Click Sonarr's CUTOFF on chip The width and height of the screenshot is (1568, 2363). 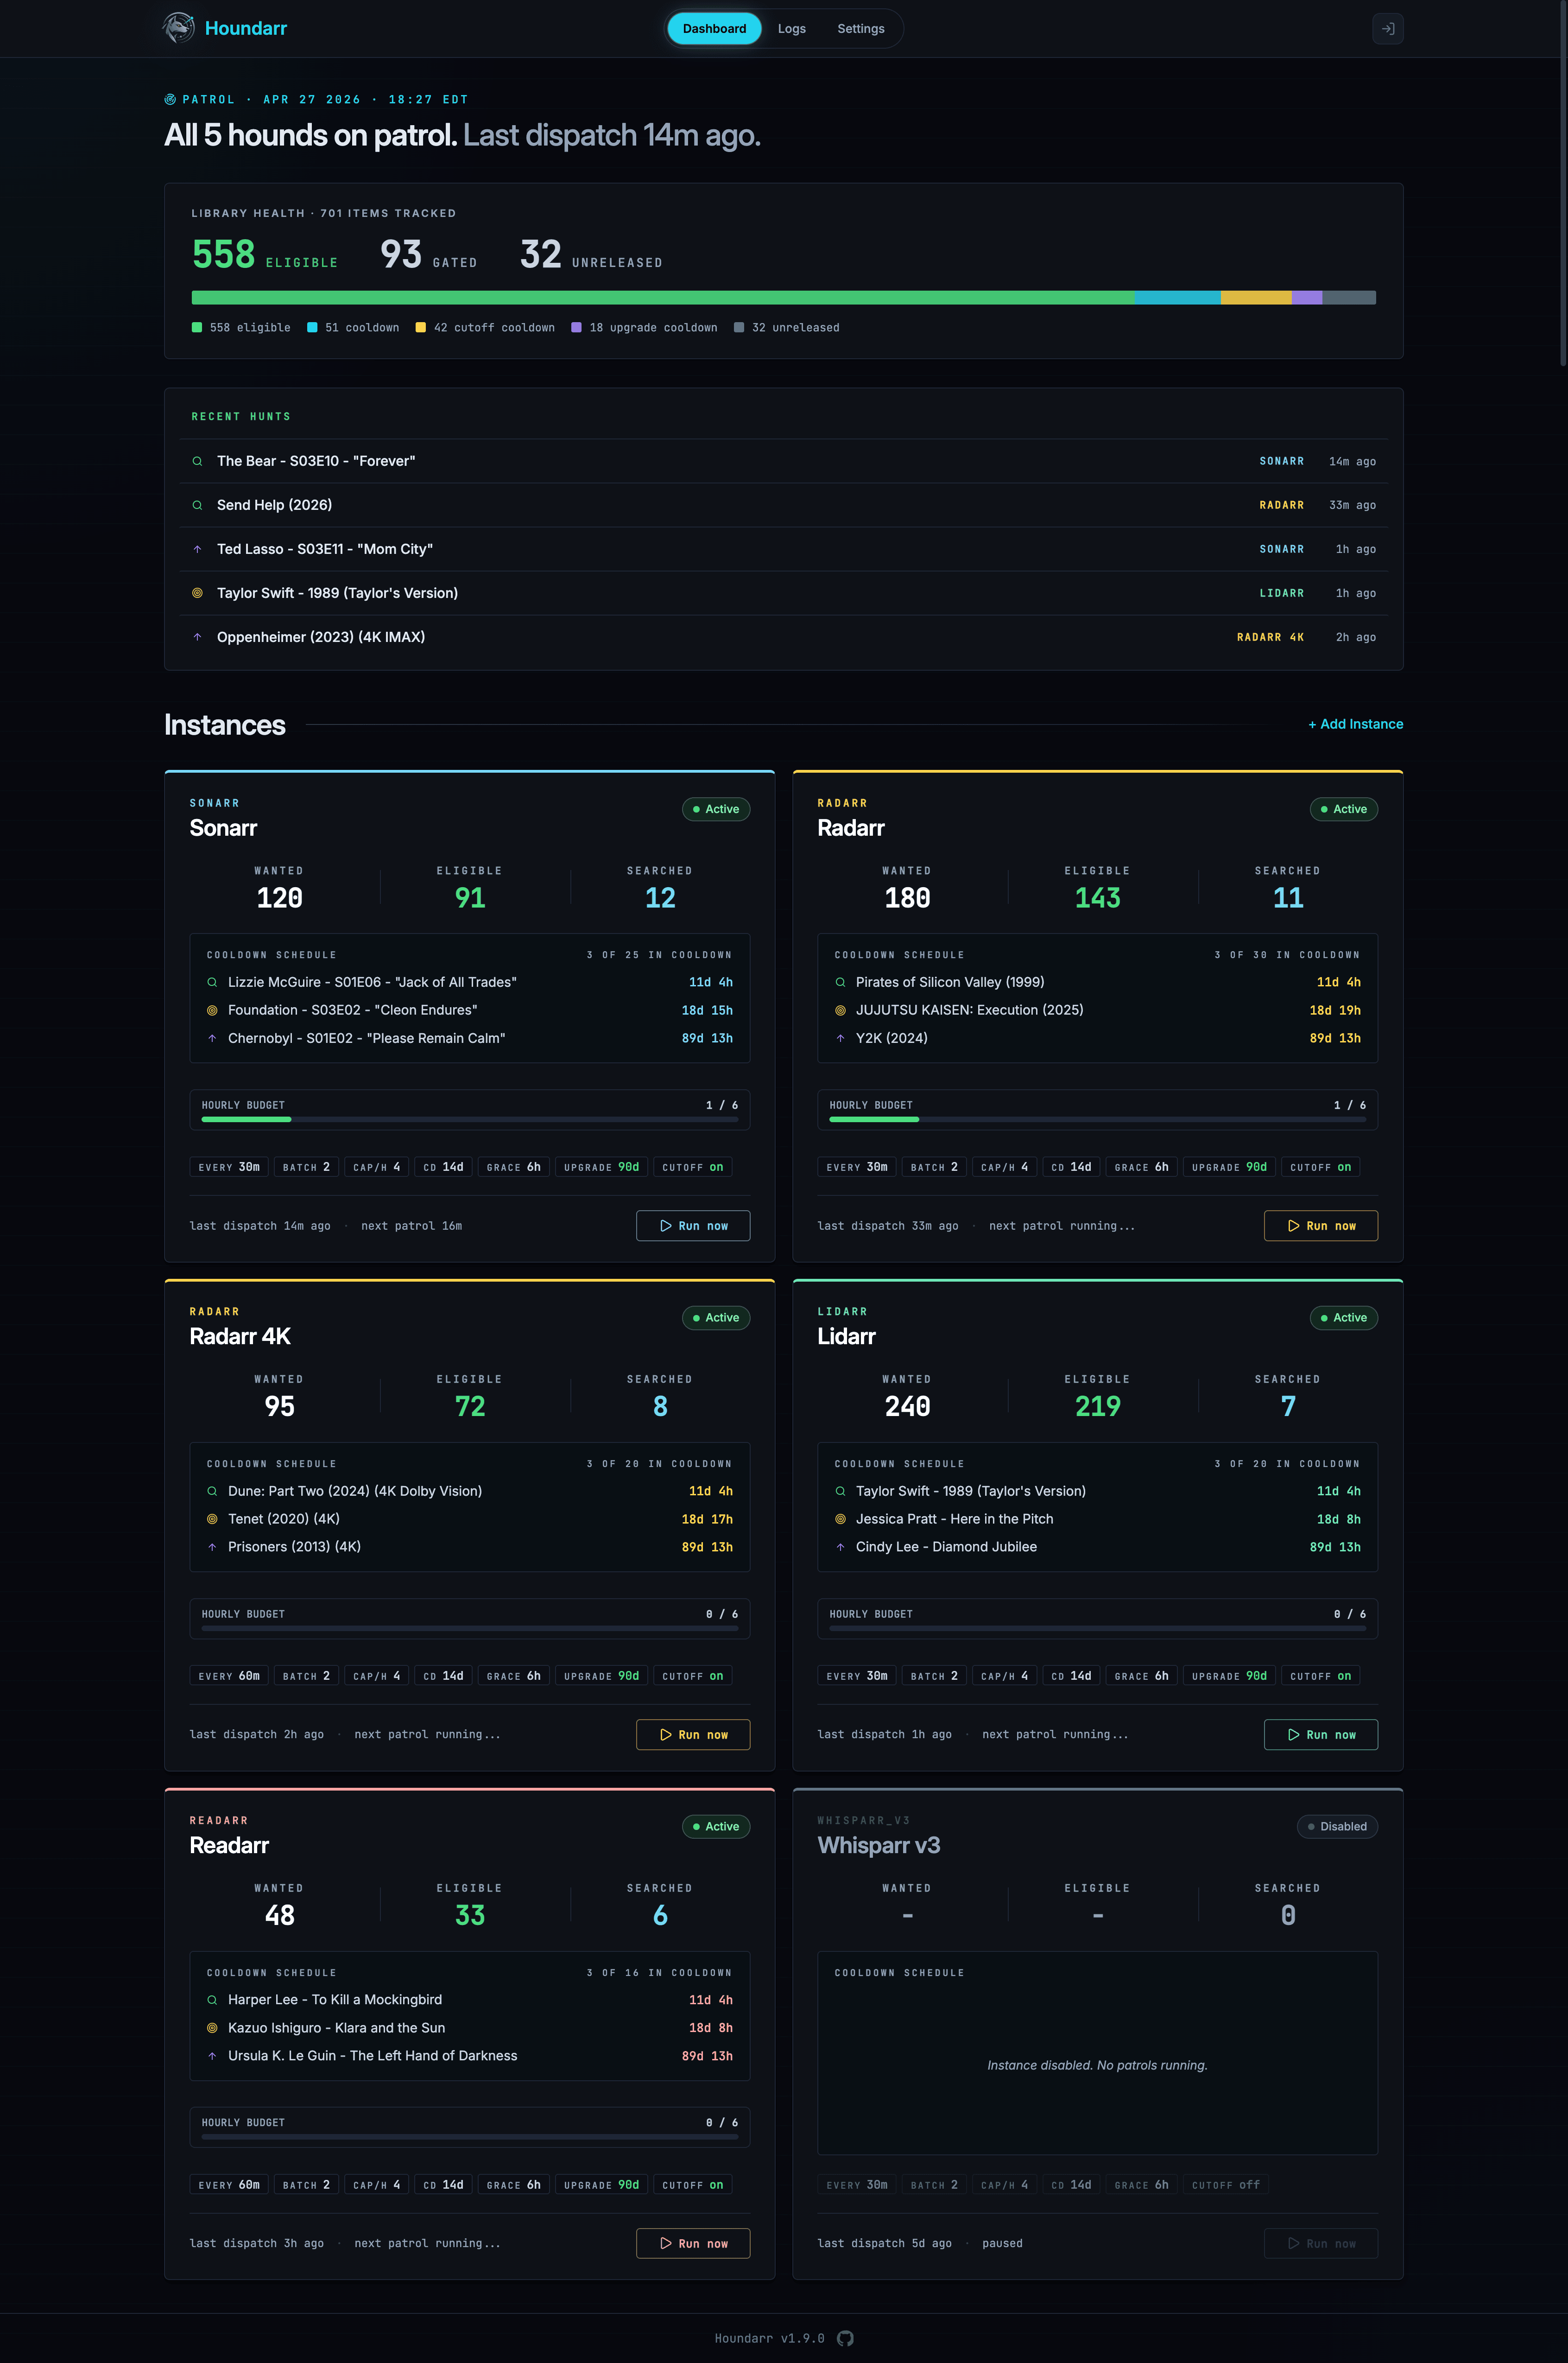coord(693,1168)
